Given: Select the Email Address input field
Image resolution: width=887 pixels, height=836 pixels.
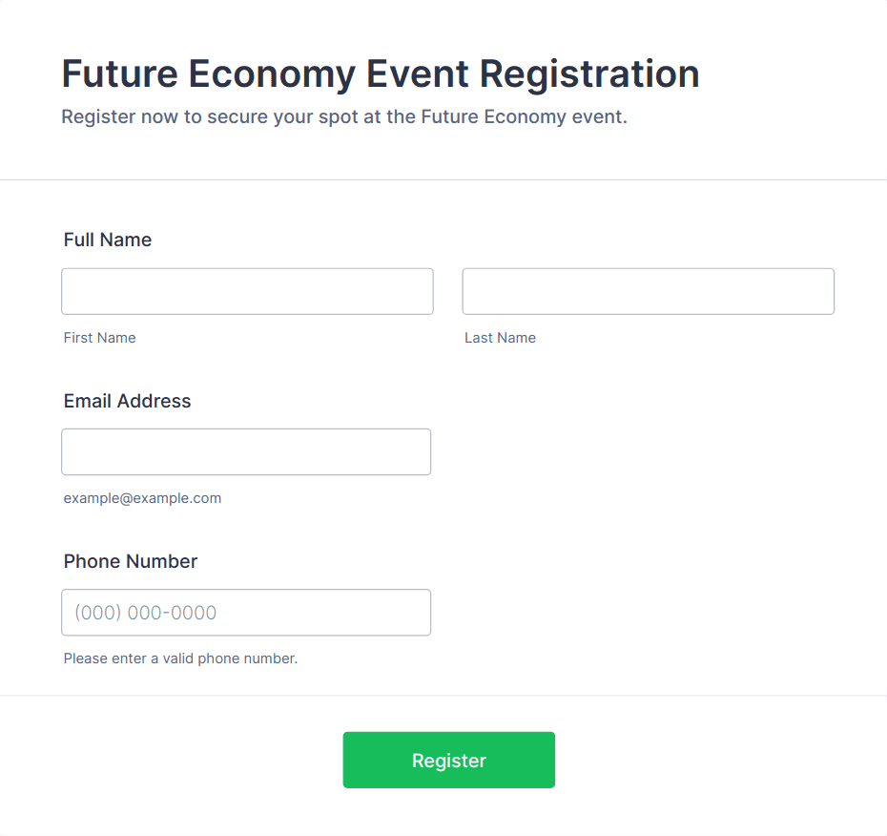Looking at the screenshot, I should (246, 451).
